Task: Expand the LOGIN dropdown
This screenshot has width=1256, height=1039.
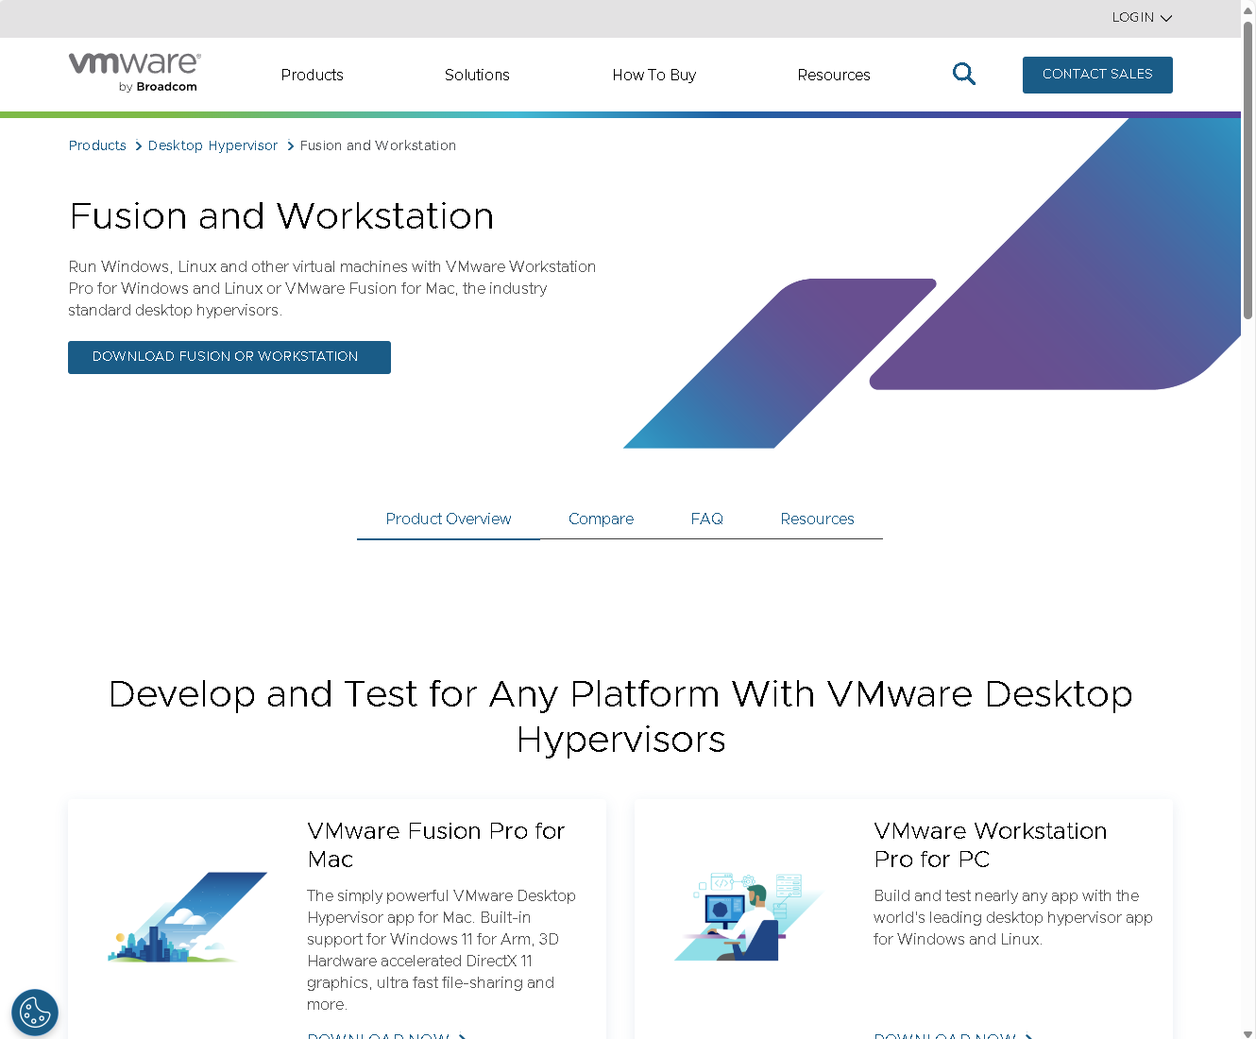Action: coord(1142,17)
